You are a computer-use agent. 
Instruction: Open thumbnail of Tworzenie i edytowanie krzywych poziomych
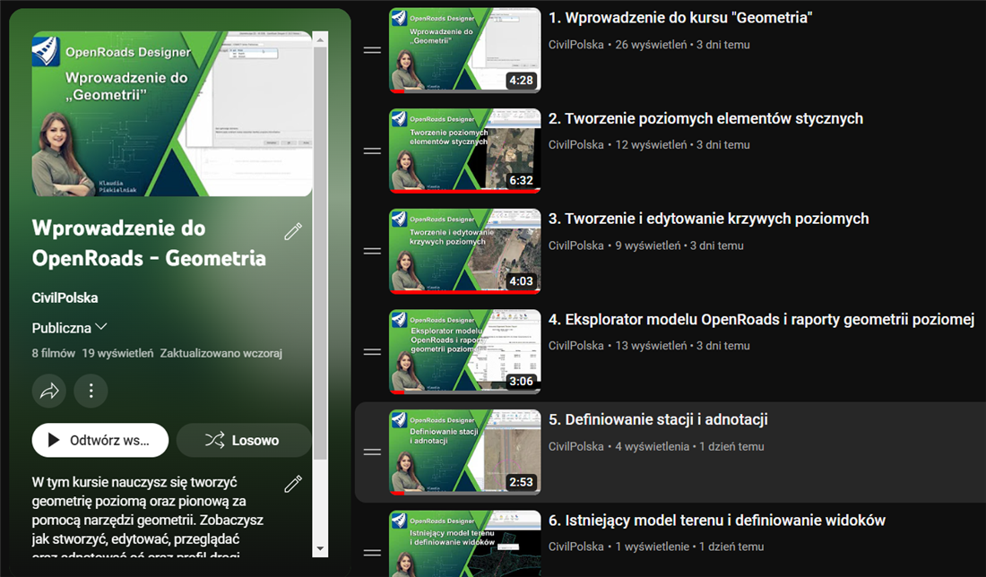[x=464, y=252]
